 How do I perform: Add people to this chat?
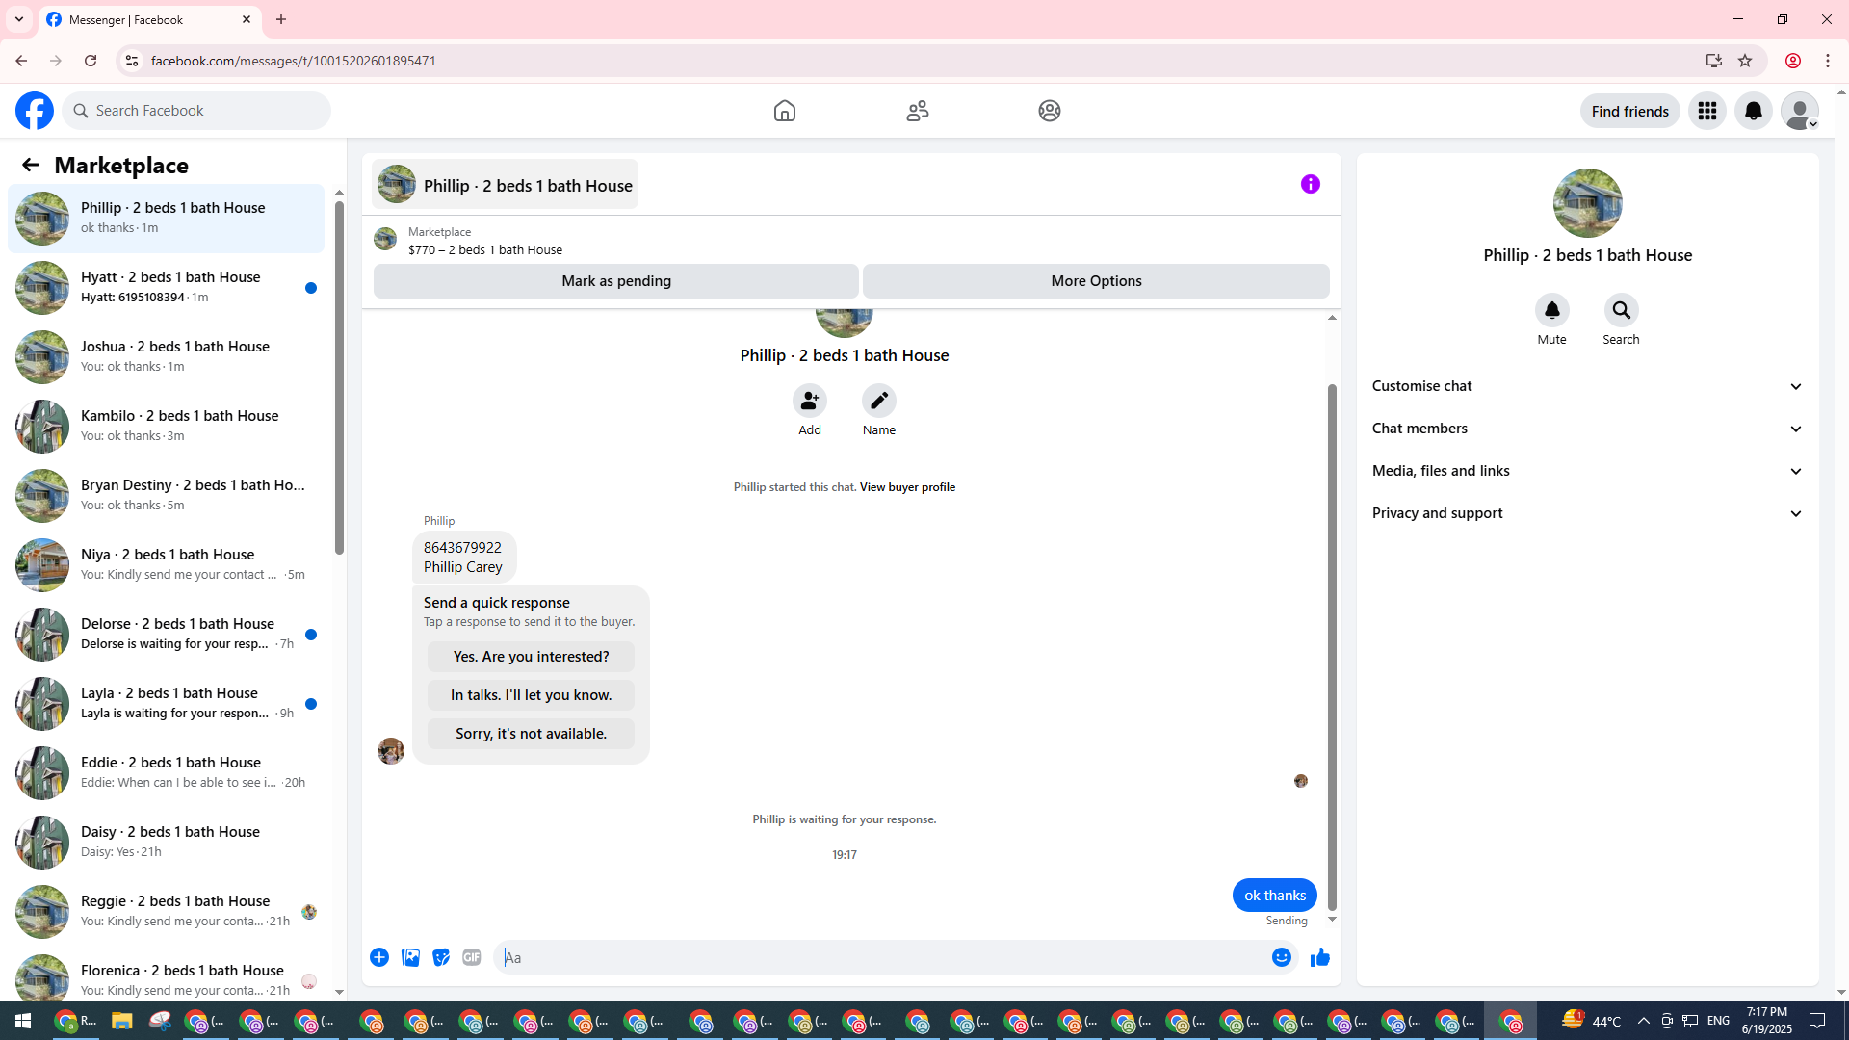pyautogui.click(x=810, y=401)
